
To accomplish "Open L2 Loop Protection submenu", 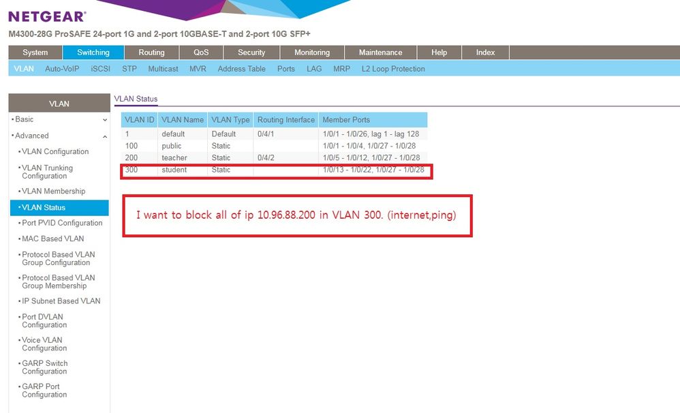I will point(393,69).
